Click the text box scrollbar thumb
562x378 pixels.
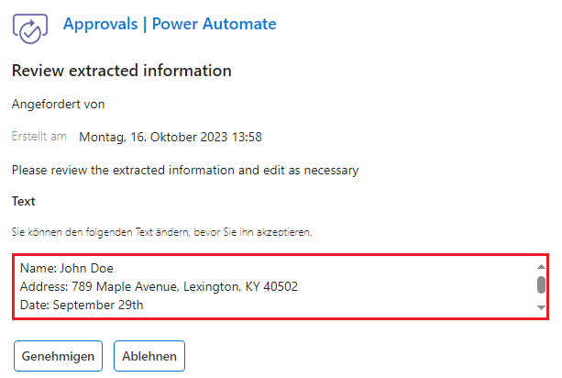pyautogui.click(x=541, y=284)
